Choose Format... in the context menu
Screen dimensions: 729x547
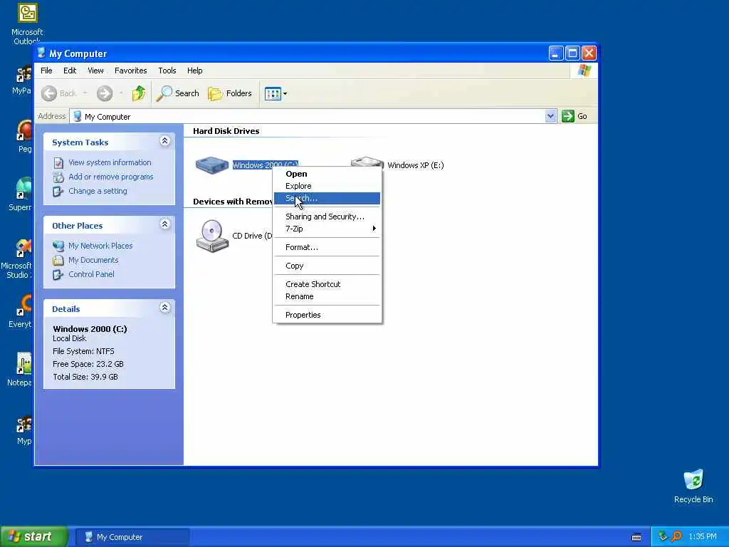(327, 247)
